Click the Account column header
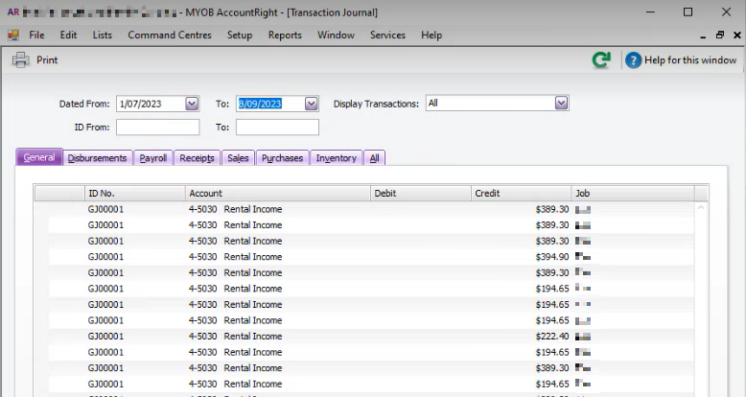The width and height of the screenshot is (746, 397). click(x=278, y=194)
